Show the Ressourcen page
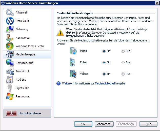 click(27, 96)
